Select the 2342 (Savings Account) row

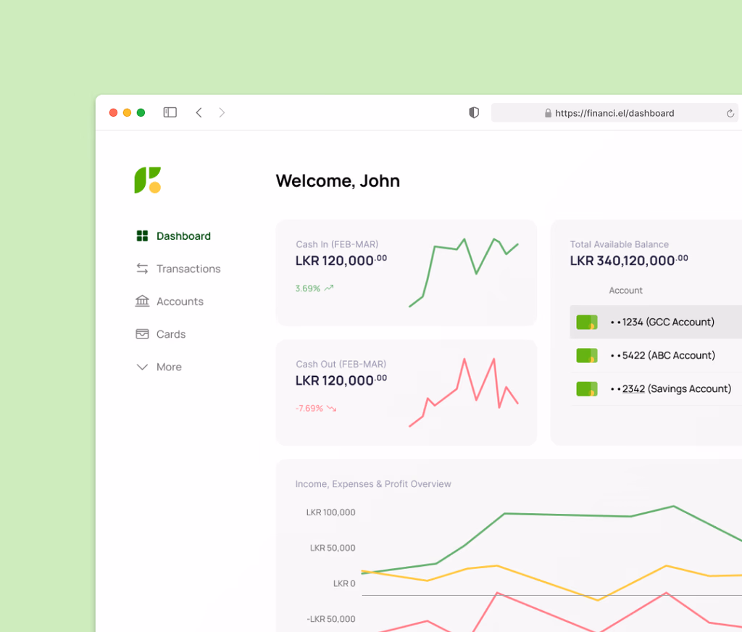point(656,388)
